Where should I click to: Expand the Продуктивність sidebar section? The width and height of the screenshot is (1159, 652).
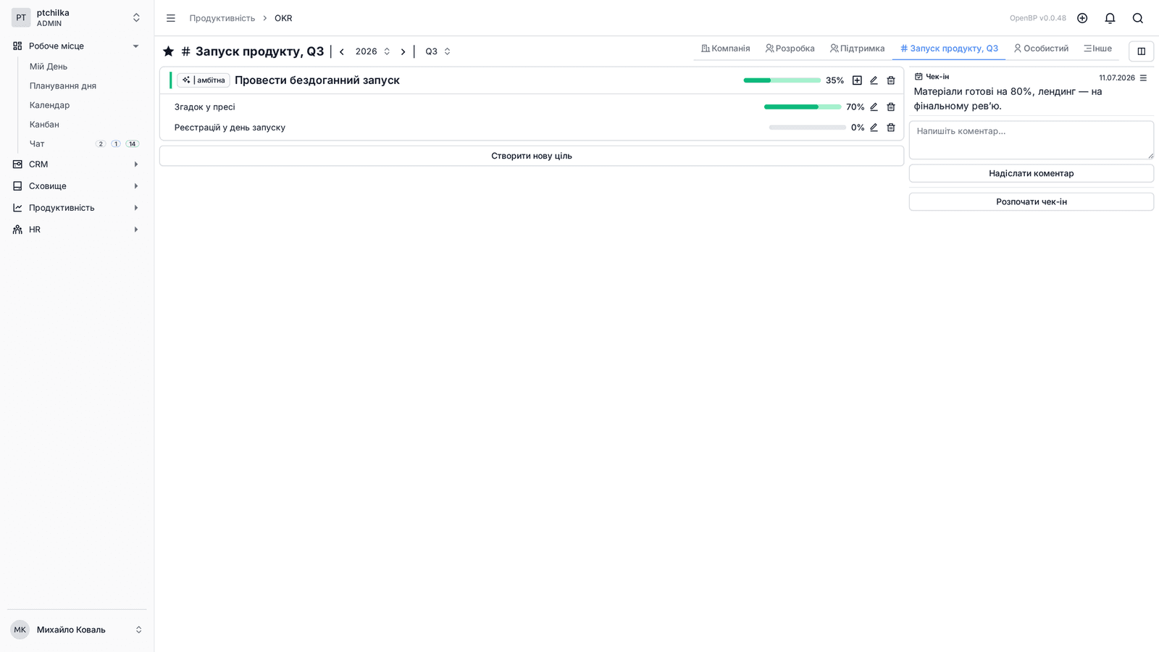[77, 208]
